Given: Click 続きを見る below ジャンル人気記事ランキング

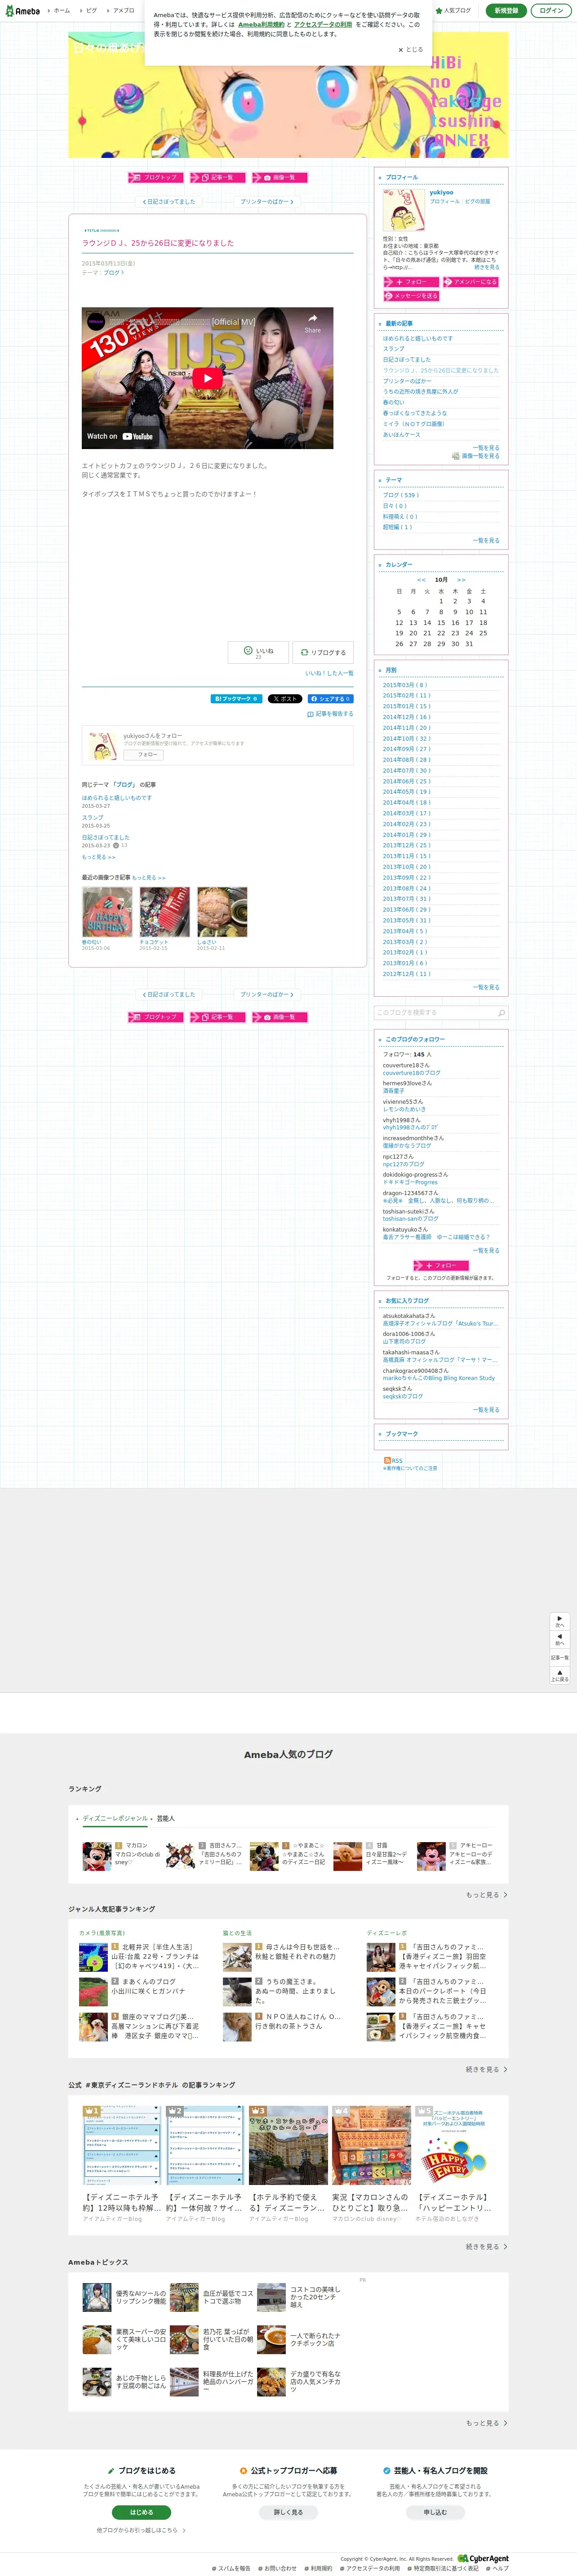Looking at the screenshot, I should click(x=486, y=2069).
